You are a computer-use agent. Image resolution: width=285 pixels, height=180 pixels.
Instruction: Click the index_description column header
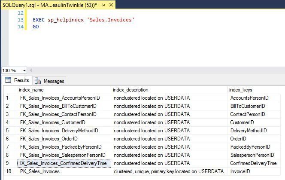[x=169, y=90]
